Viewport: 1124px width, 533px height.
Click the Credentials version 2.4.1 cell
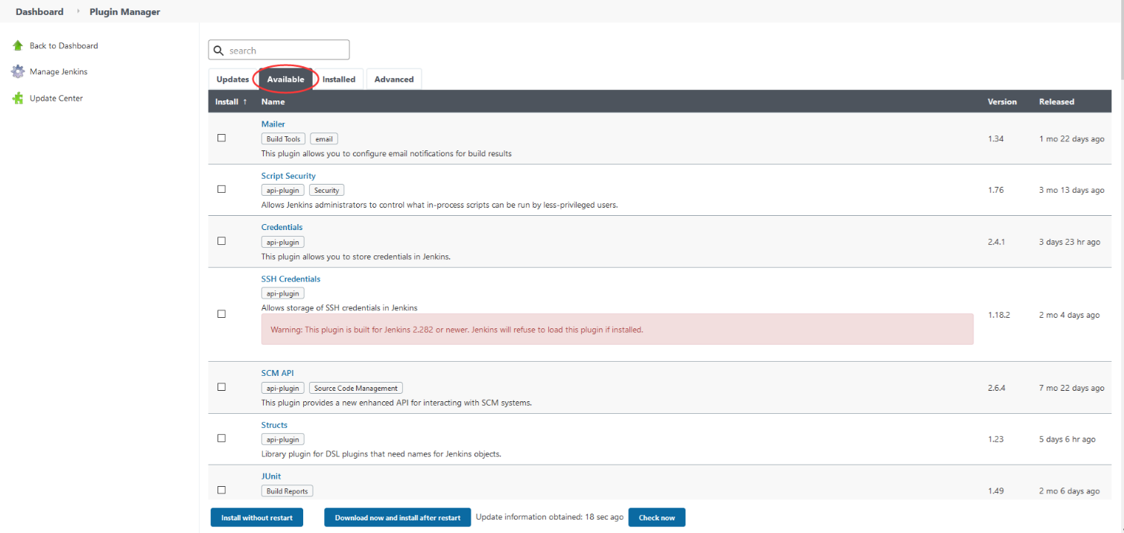point(997,242)
